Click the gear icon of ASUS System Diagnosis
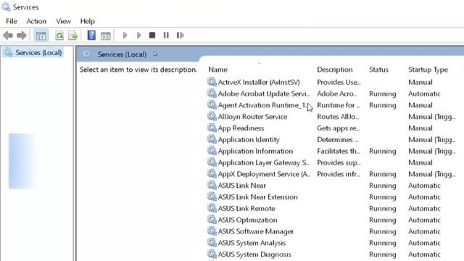 (212, 254)
